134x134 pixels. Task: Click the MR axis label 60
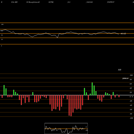point(131,84)
